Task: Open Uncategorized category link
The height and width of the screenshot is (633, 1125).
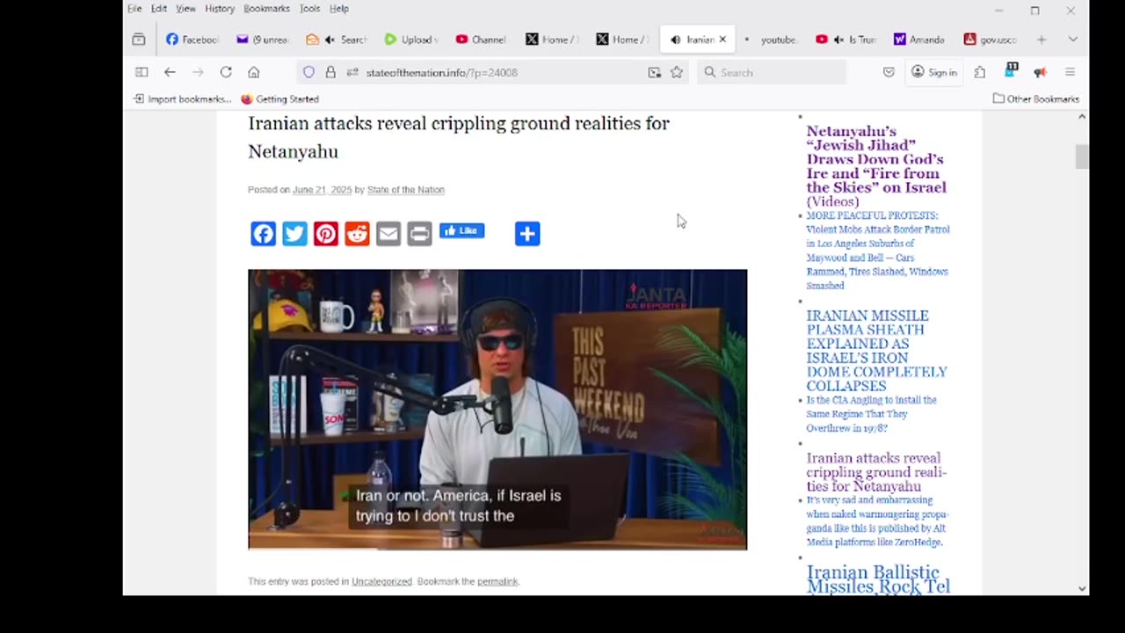Action: [x=381, y=582]
